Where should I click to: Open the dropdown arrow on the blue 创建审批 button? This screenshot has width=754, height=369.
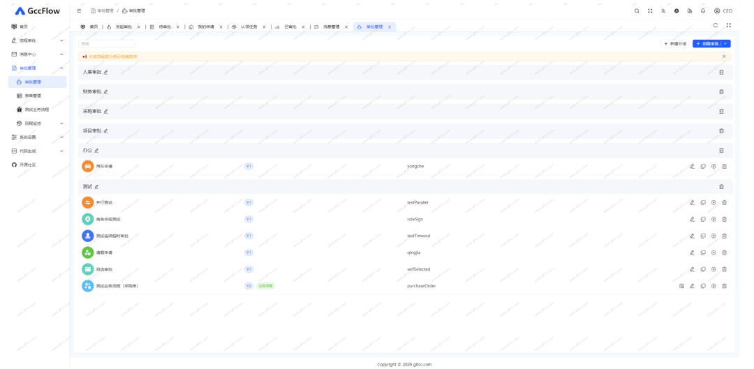point(725,44)
